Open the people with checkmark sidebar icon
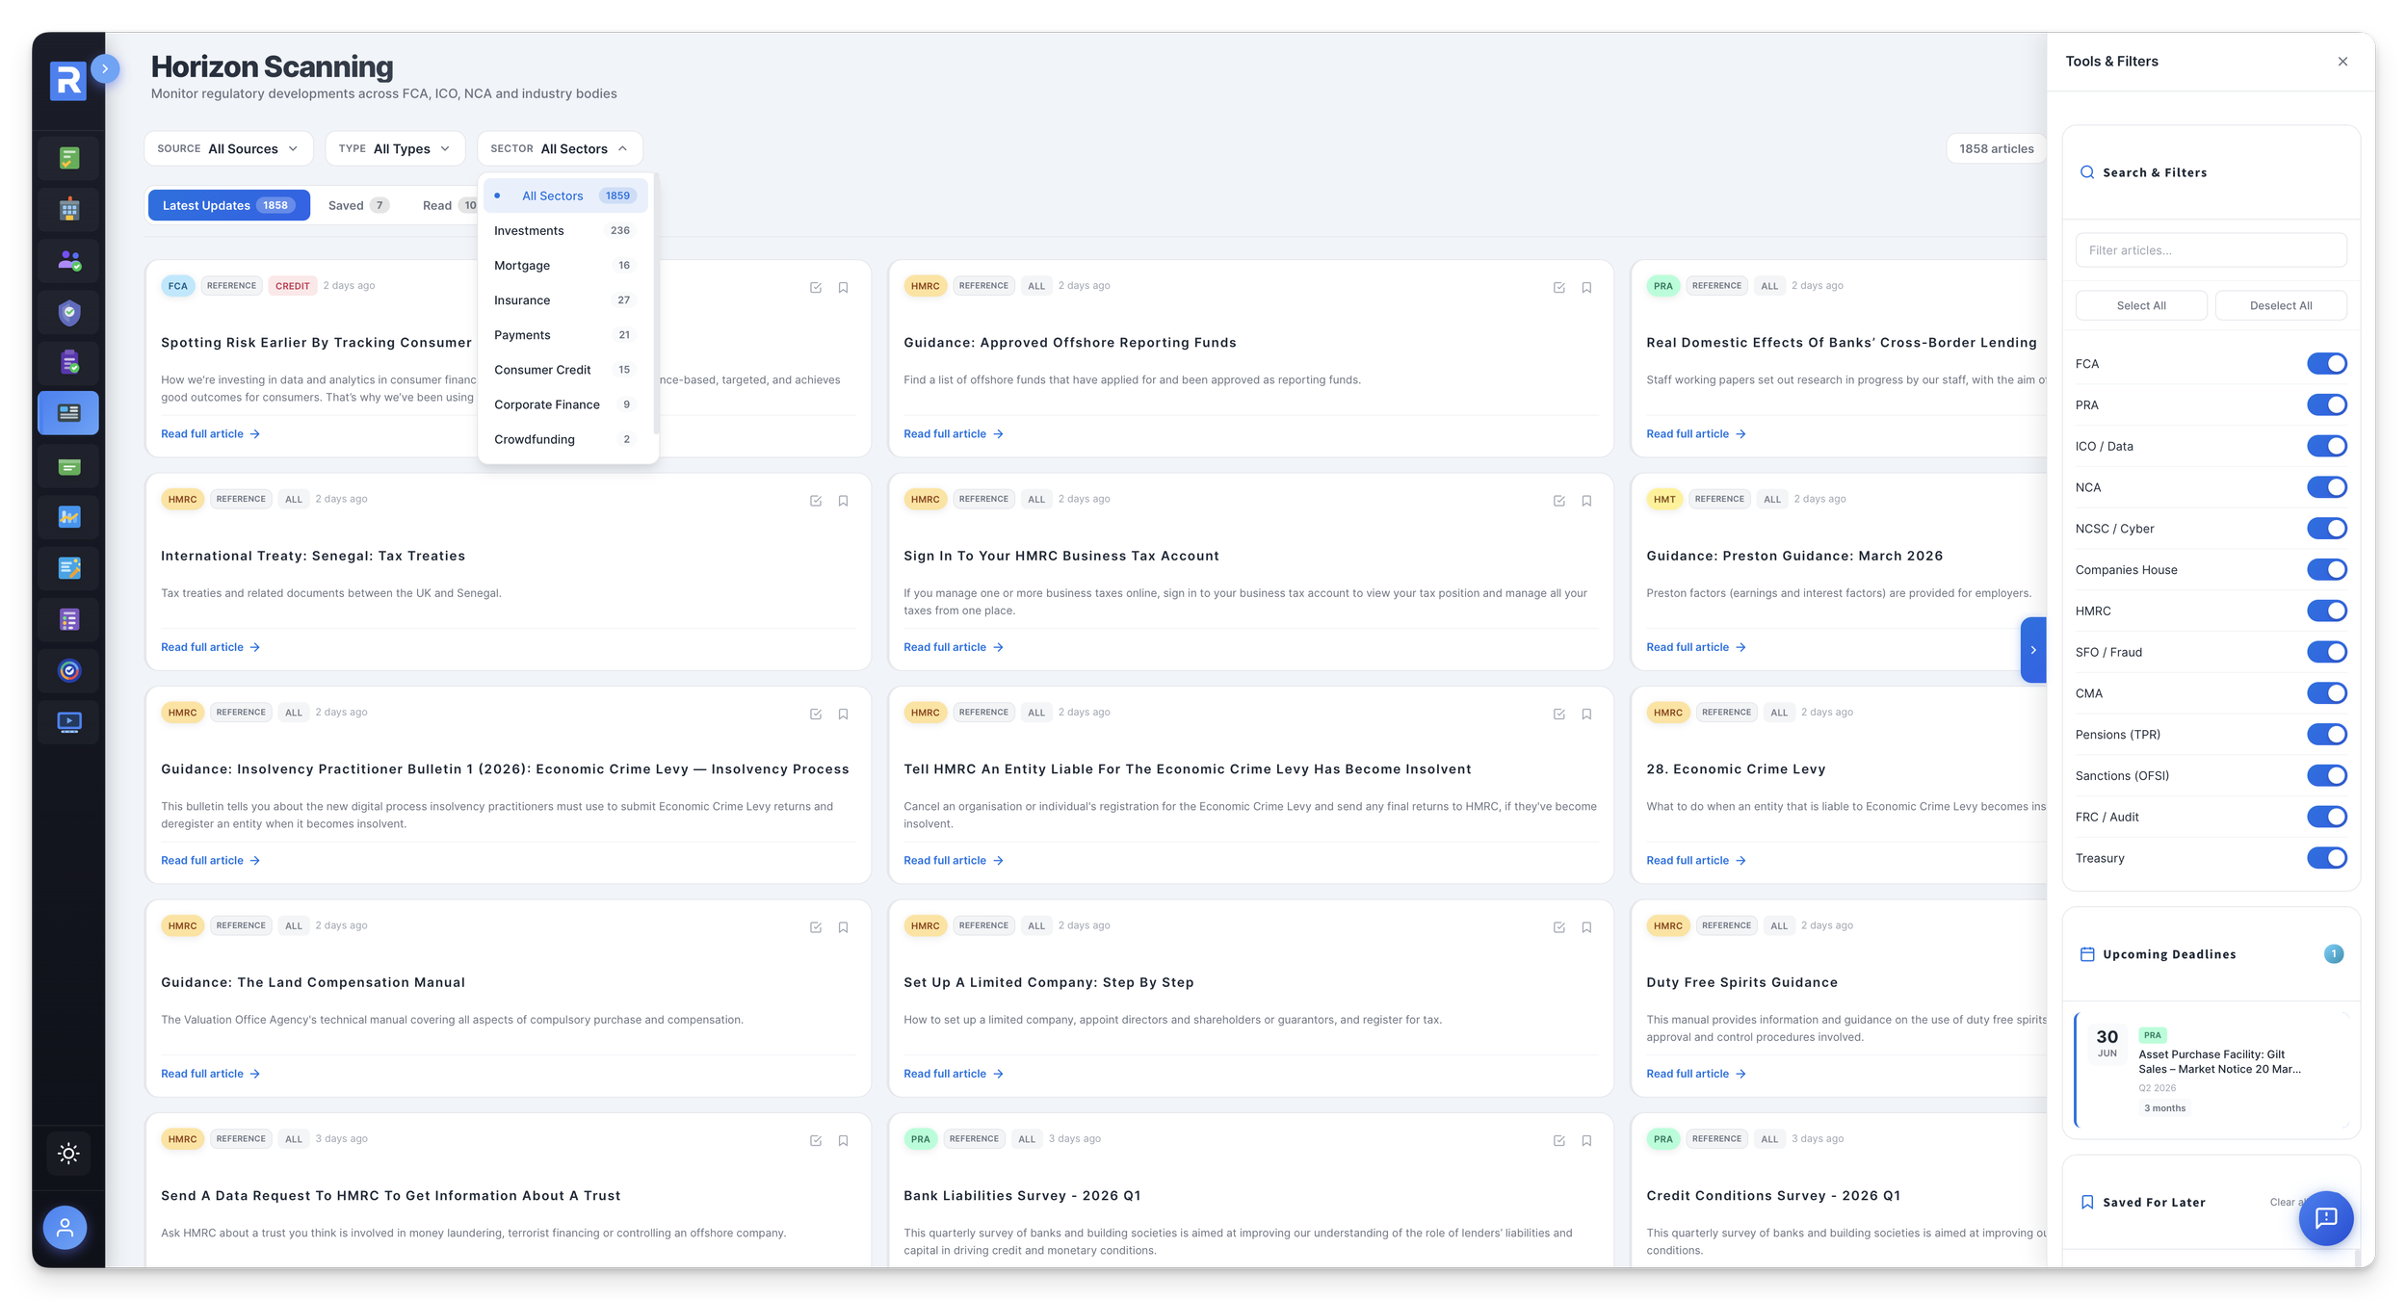This screenshot has width=2408, height=1300. 68,260
